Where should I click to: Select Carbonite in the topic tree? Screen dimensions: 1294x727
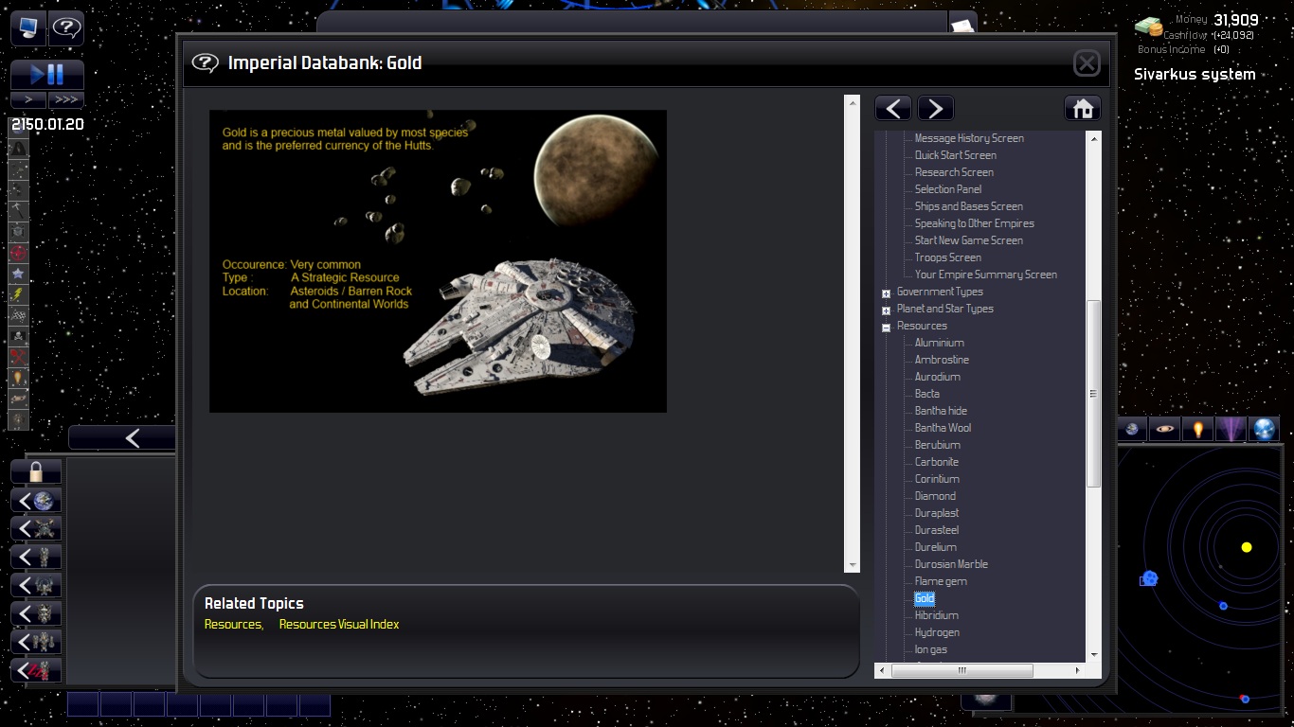coord(936,462)
